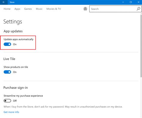Minimize the Store window
This screenshot has width=142, height=118.
[x=123, y=2]
